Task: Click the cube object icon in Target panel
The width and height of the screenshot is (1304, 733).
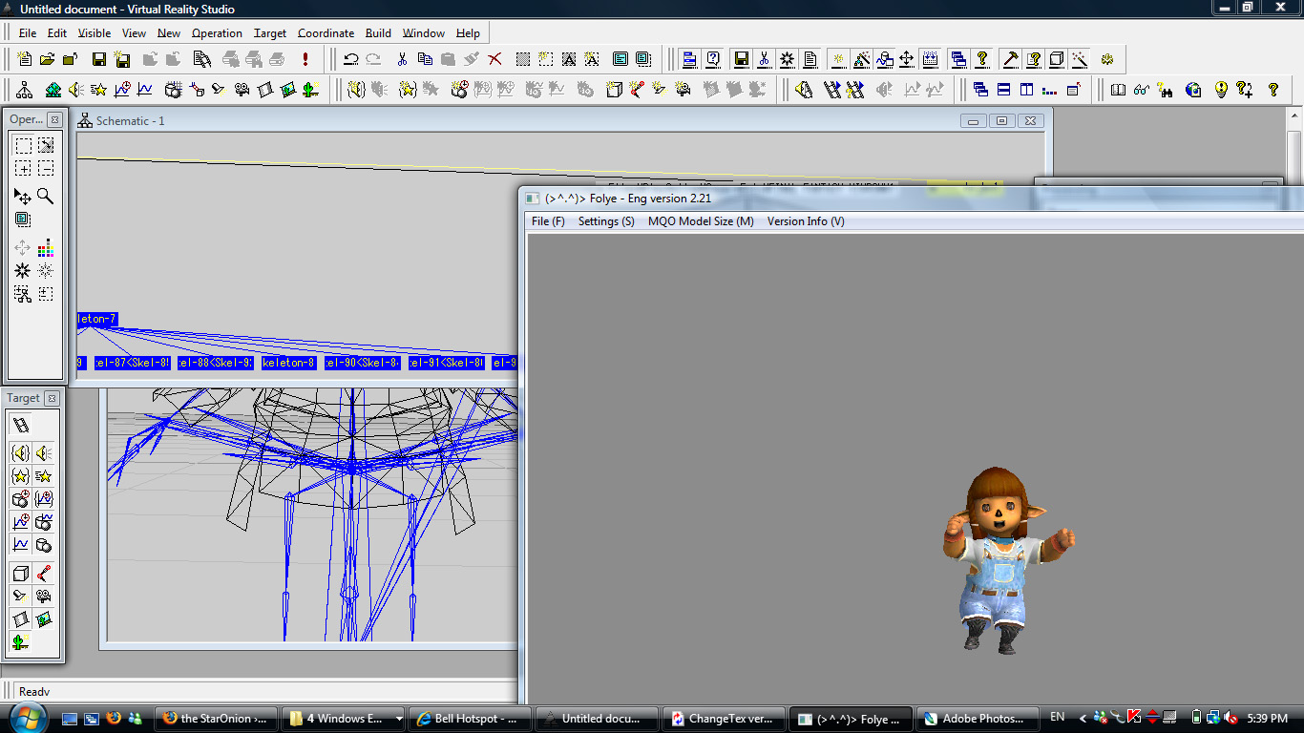Action: (21, 573)
